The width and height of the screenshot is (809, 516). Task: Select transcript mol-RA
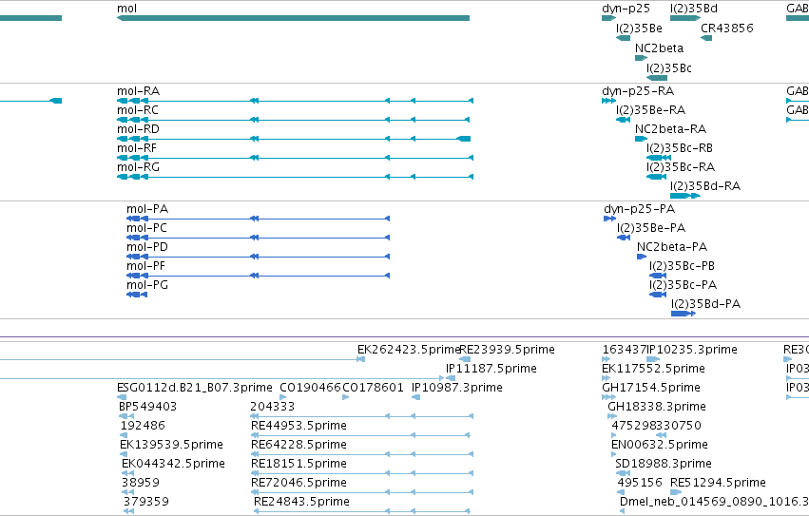[x=295, y=101]
